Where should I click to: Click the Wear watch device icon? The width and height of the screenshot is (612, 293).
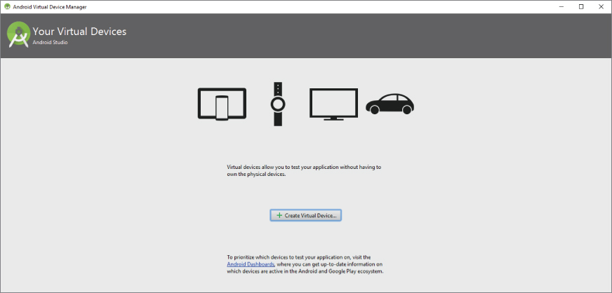(x=277, y=104)
